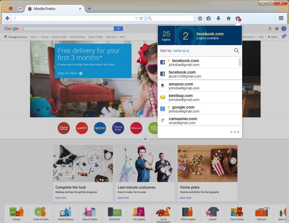Go to the home page icon
Screen dimensions: 289x223
[x=228, y=18]
